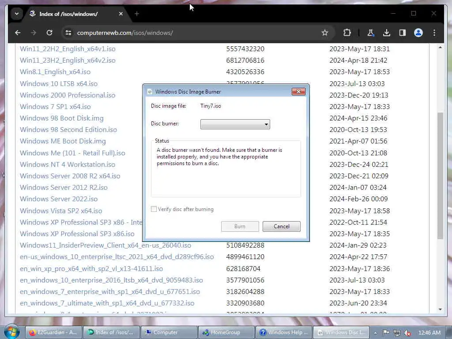The width and height of the screenshot is (452, 339).
Task: Open Windows 98 Boot Disk.img link
Action: (61, 118)
